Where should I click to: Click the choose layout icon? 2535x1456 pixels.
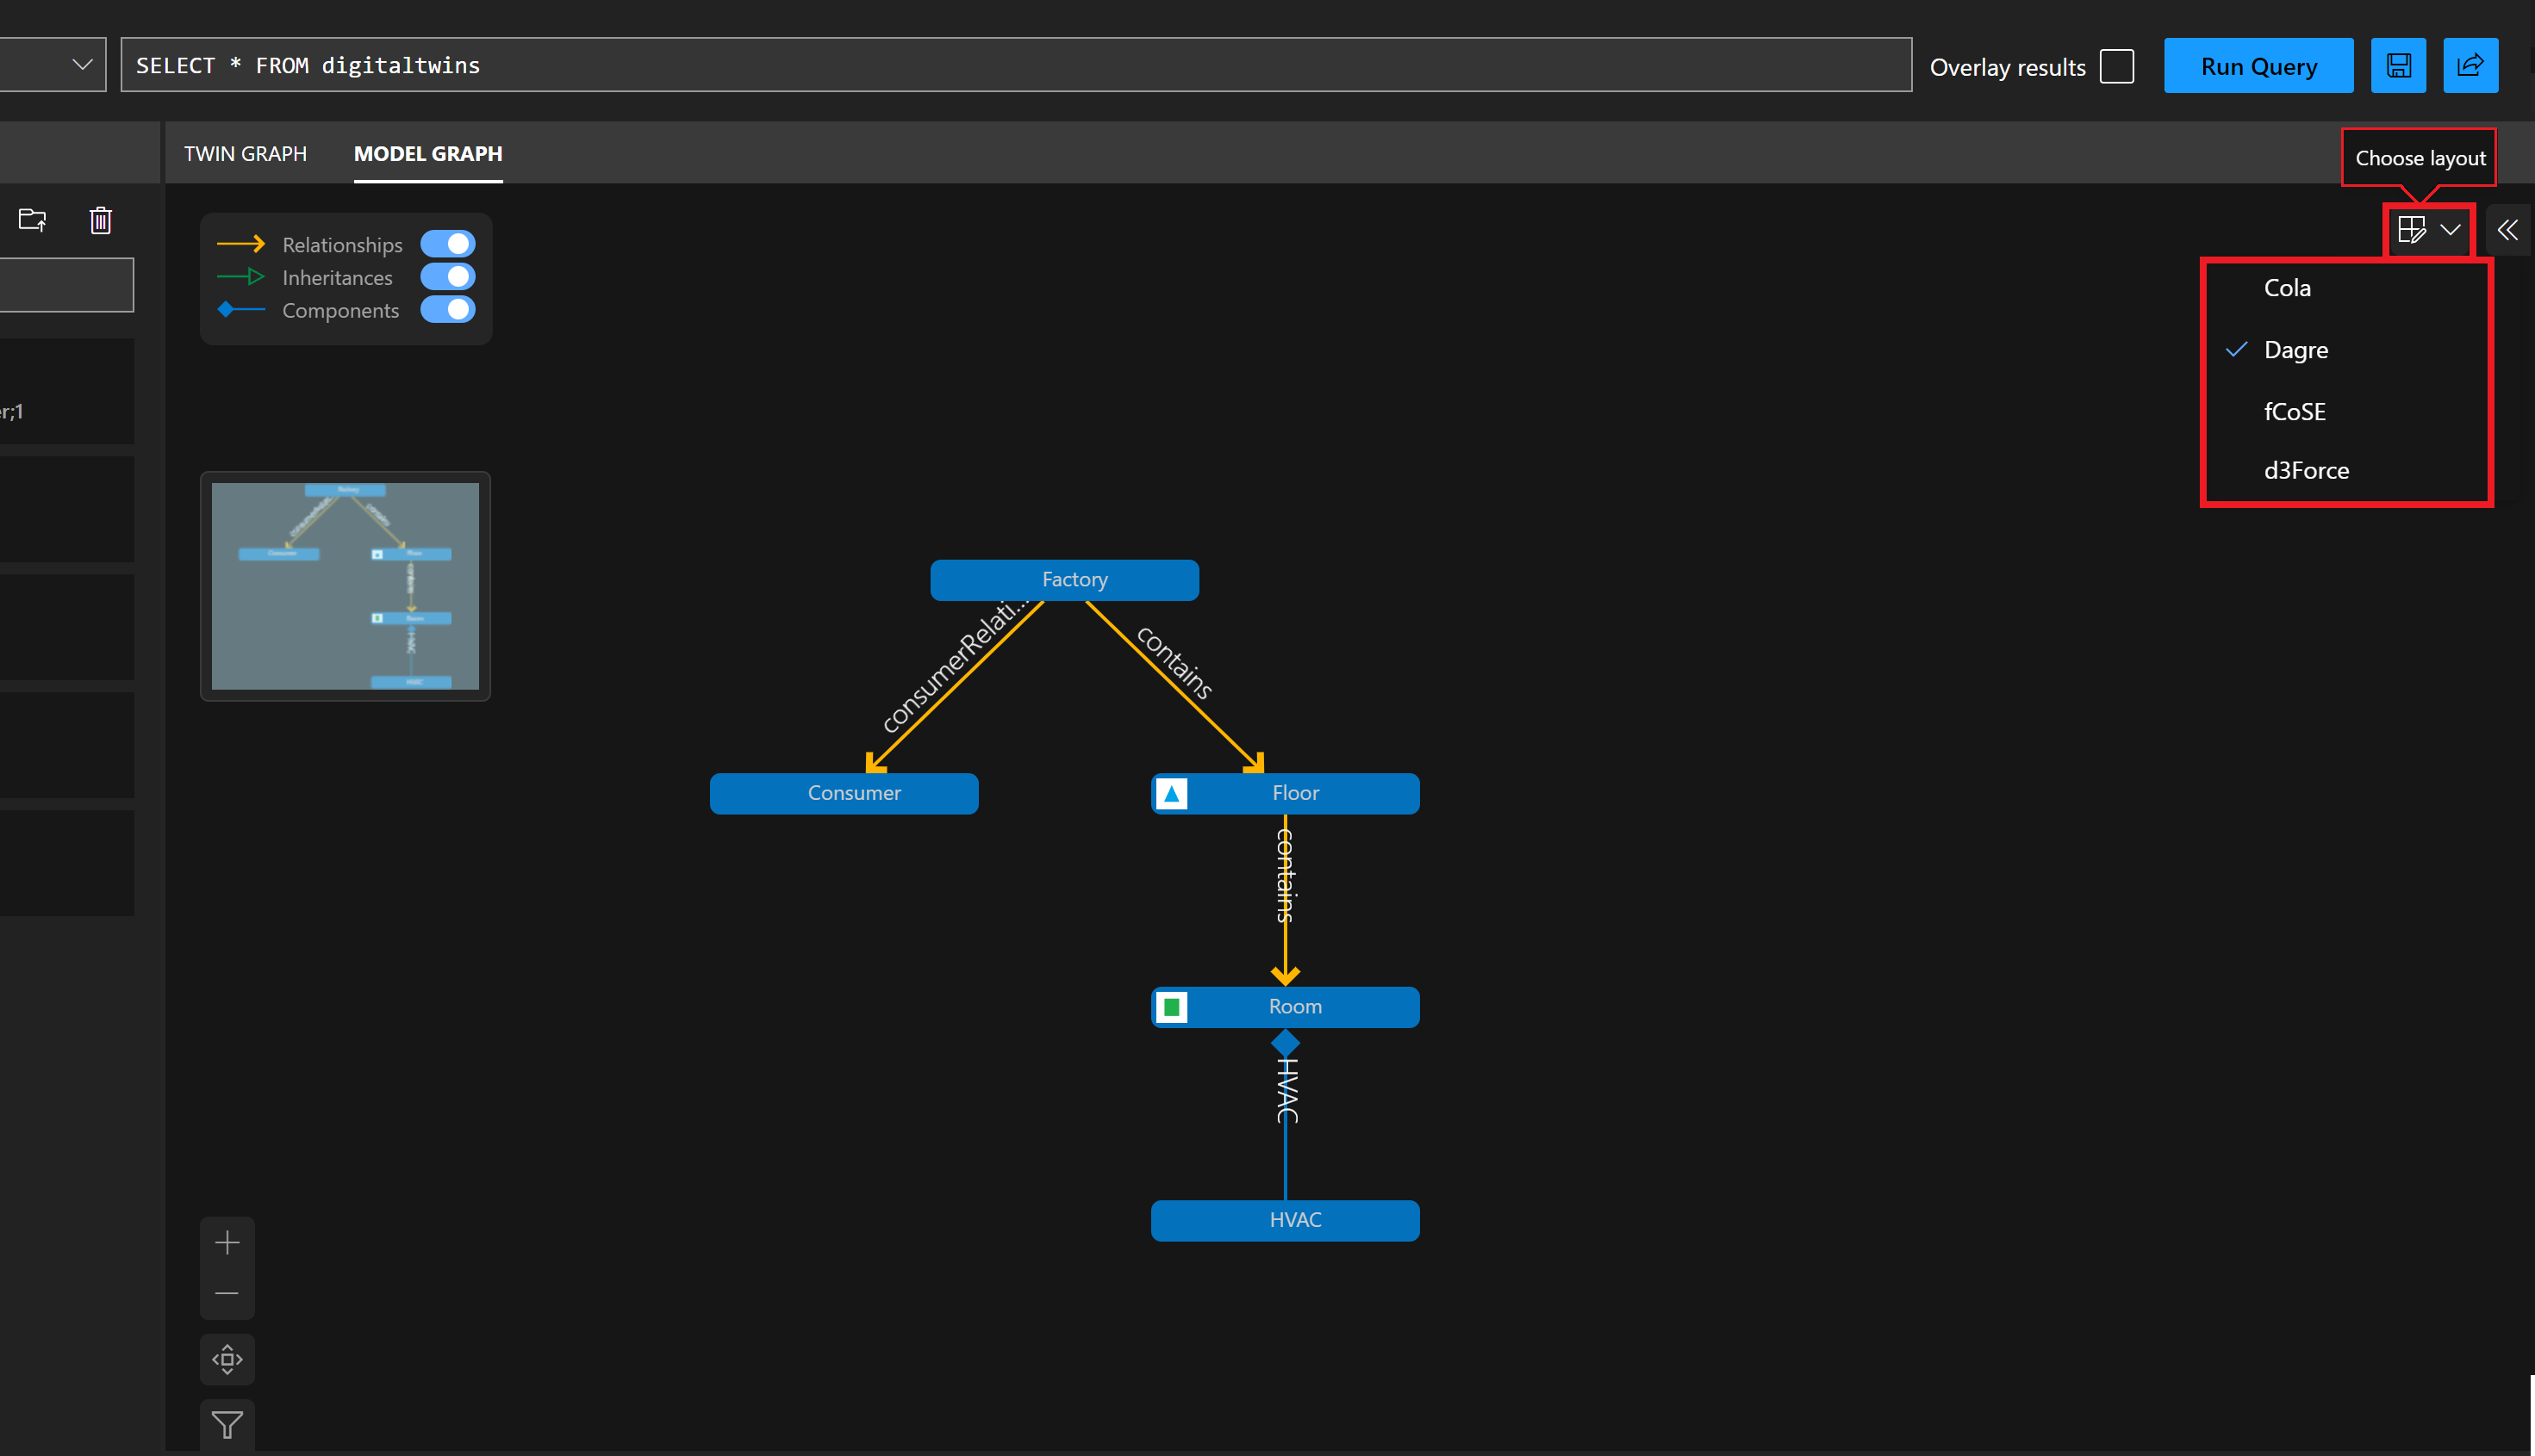[2411, 230]
